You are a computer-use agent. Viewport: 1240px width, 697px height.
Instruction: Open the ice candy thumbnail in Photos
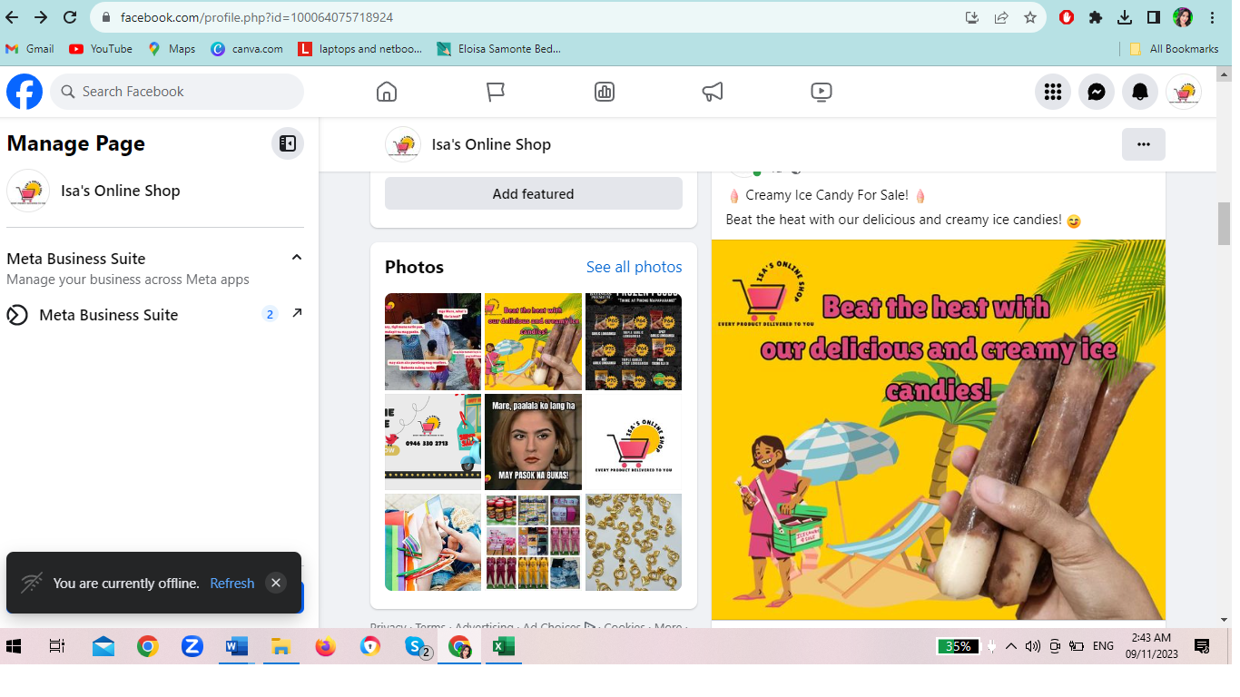click(x=534, y=341)
